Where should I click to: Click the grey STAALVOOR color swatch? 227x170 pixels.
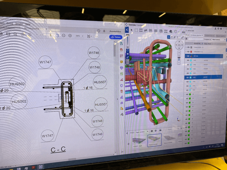pos(191,47)
